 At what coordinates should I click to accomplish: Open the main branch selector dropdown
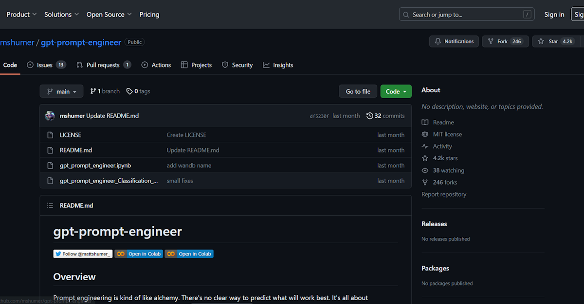click(61, 91)
